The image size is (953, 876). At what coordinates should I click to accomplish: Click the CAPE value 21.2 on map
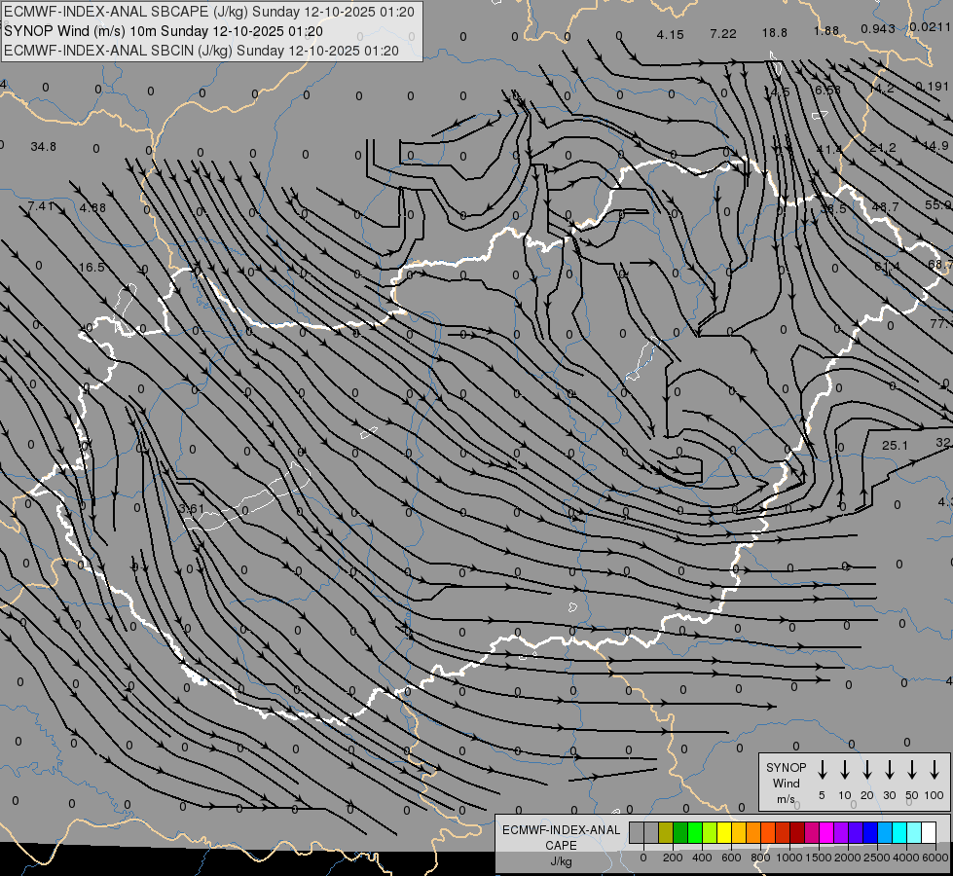883,148
